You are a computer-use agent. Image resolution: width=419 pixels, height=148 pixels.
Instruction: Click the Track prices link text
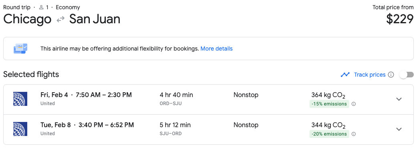(370, 75)
